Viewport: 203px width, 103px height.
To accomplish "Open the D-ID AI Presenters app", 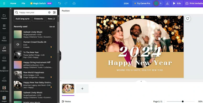I will click(x=4, y=89).
